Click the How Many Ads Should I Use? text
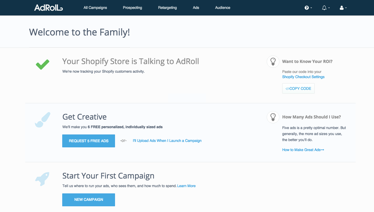The width and height of the screenshot is (374, 212). pos(311,117)
